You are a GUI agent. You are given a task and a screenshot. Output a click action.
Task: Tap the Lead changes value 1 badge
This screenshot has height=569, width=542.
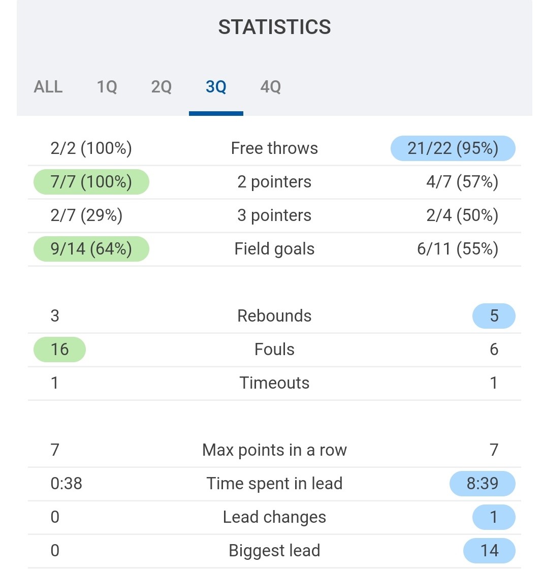[x=494, y=517]
